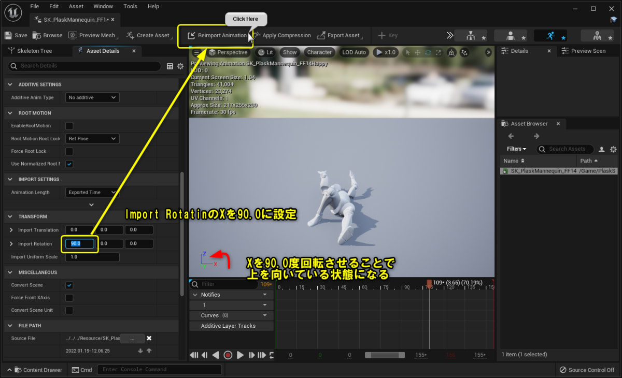
Task: Go back in the Asset Browser
Action: click(511, 136)
